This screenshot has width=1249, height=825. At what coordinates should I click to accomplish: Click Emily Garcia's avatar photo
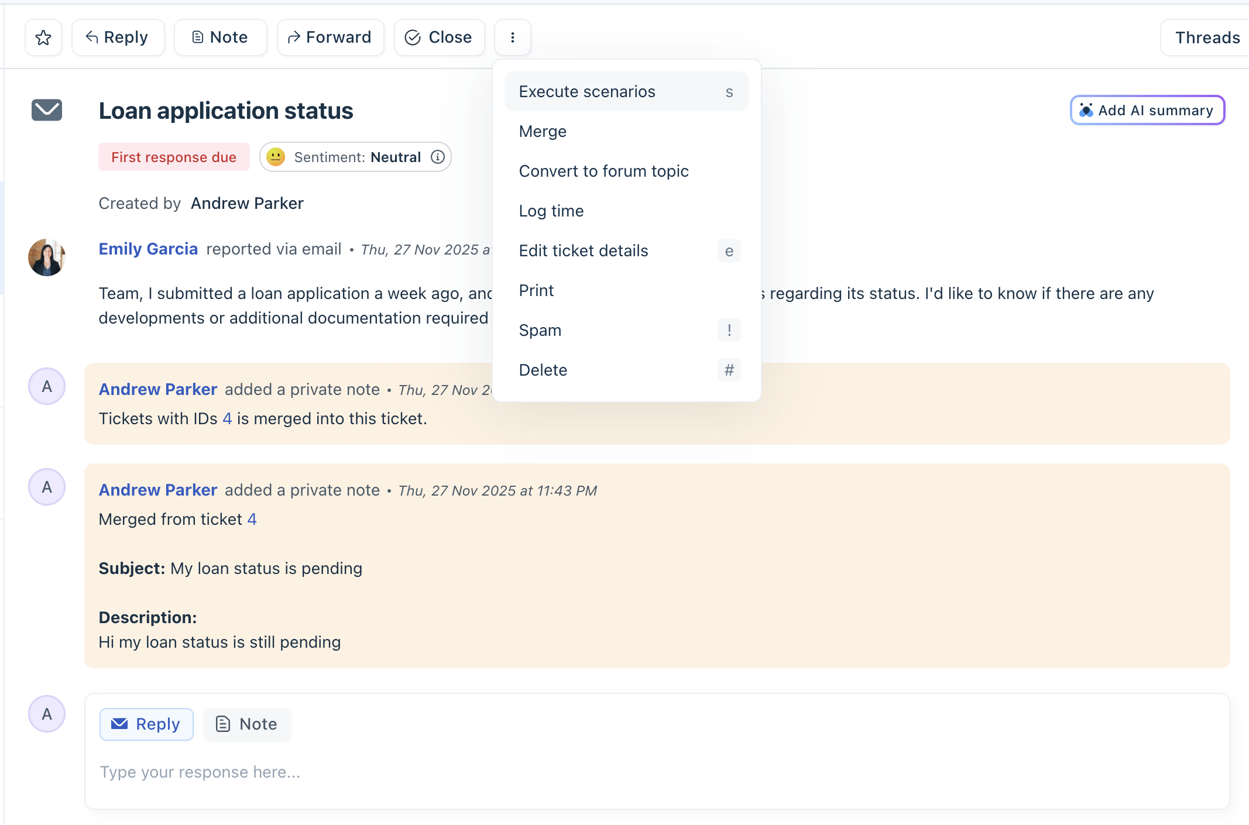coord(47,257)
